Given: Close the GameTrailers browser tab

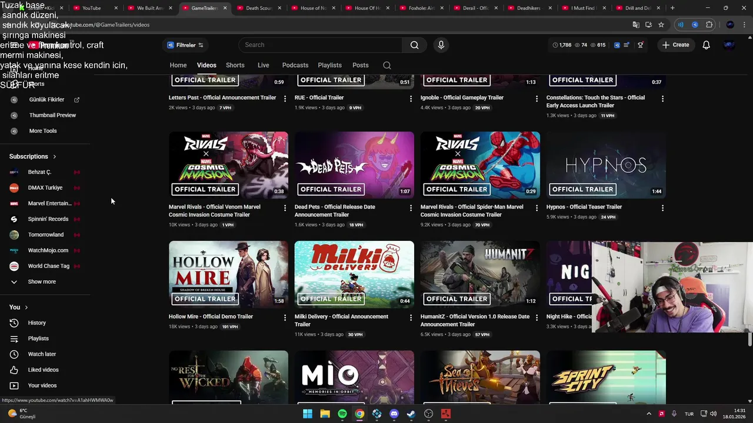Looking at the screenshot, I should pyautogui.click(x=225, y=8).
